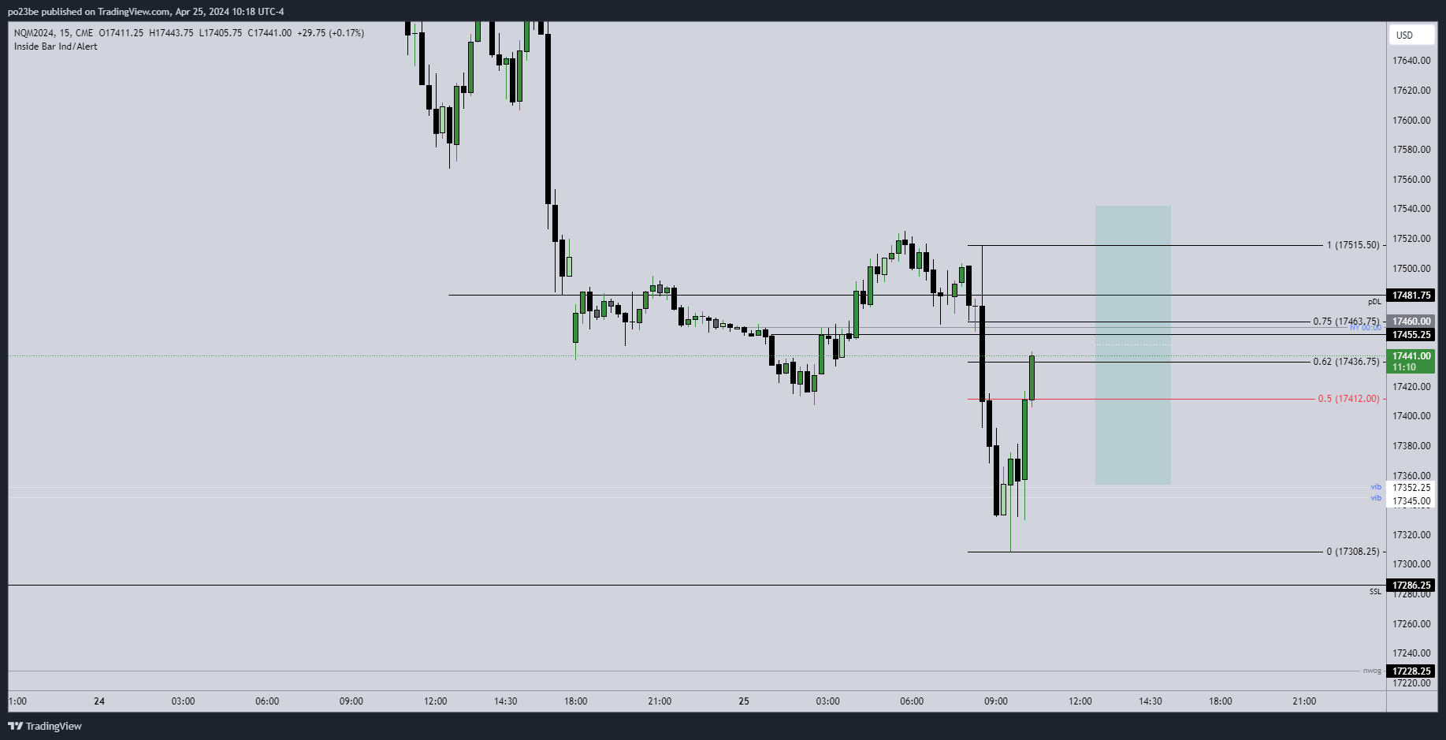Select the 0 (17308.25) fib level label
1446x740 pixels.
coord(1353,552)
